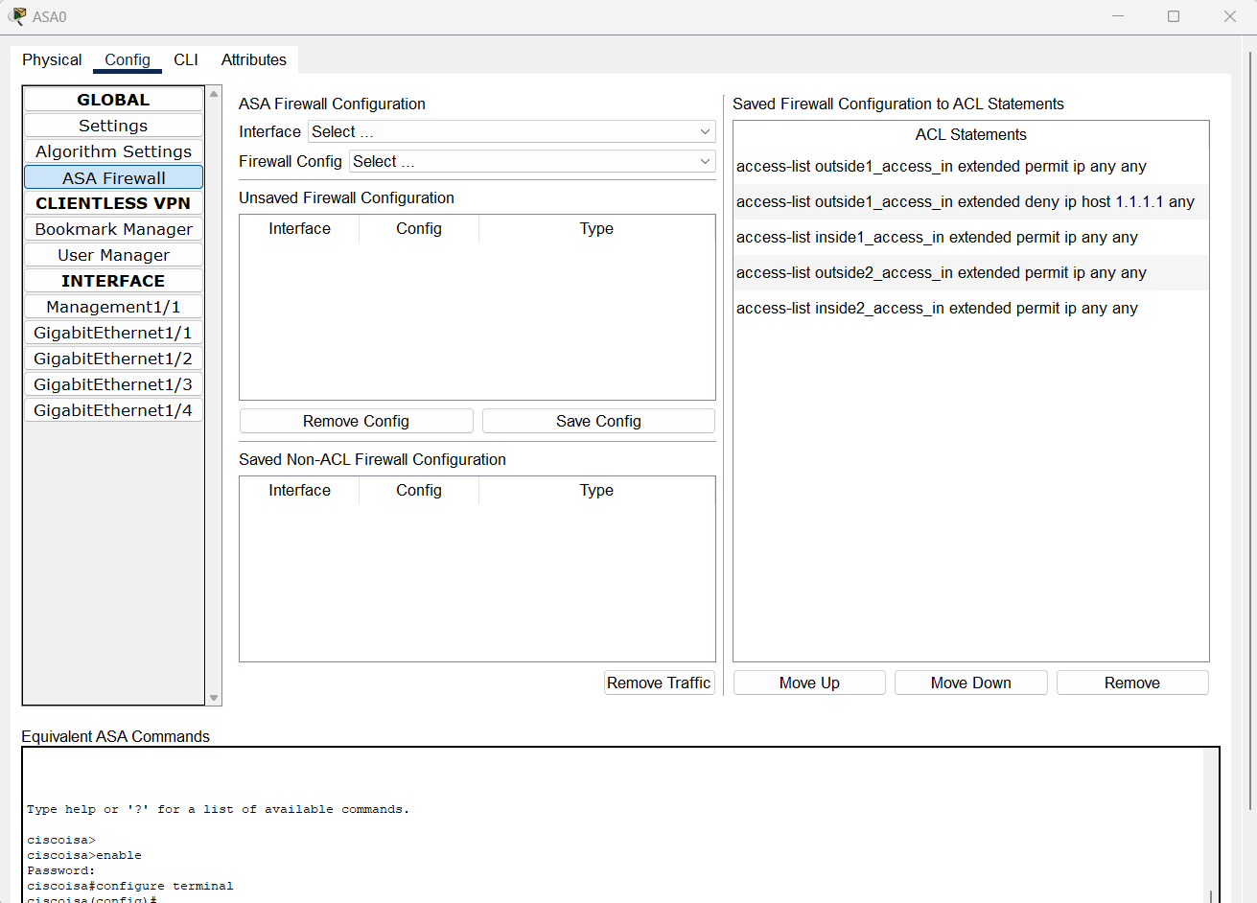Open the Firewall Config dropdown
Image resolution: width=1257 pixels, height=903 pixels.
coord(532,161)
